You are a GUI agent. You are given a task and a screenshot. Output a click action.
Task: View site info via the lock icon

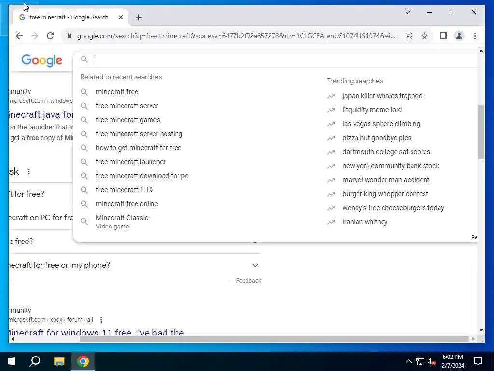pyautogui.click(x=69, y=36)
